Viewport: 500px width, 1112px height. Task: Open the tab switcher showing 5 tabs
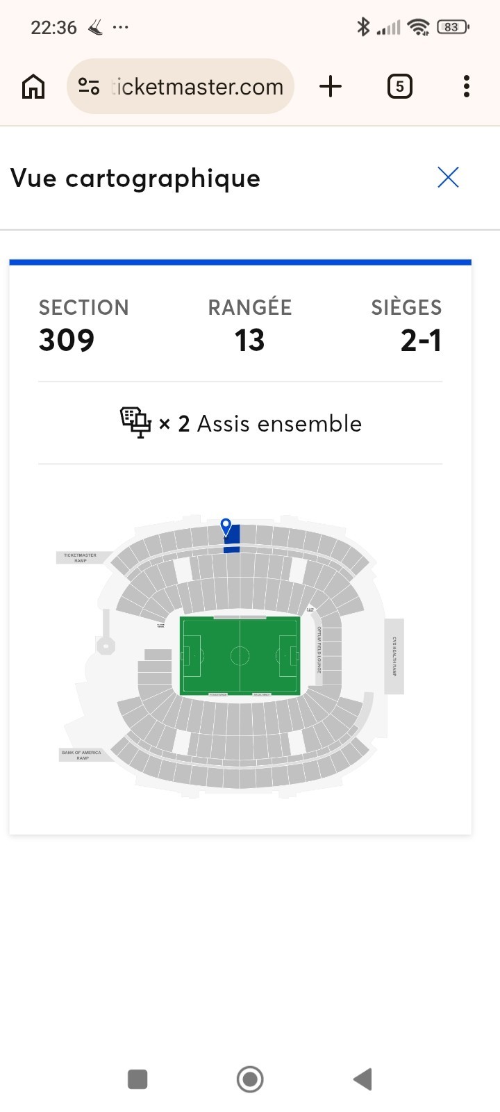point(400,85)
